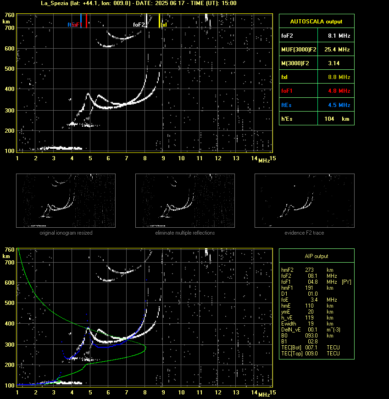Image resolution: width=389 pixels, height=399 pixels.
Task: Select the red "4.8 MHz" value
Action: pos(339,91)
